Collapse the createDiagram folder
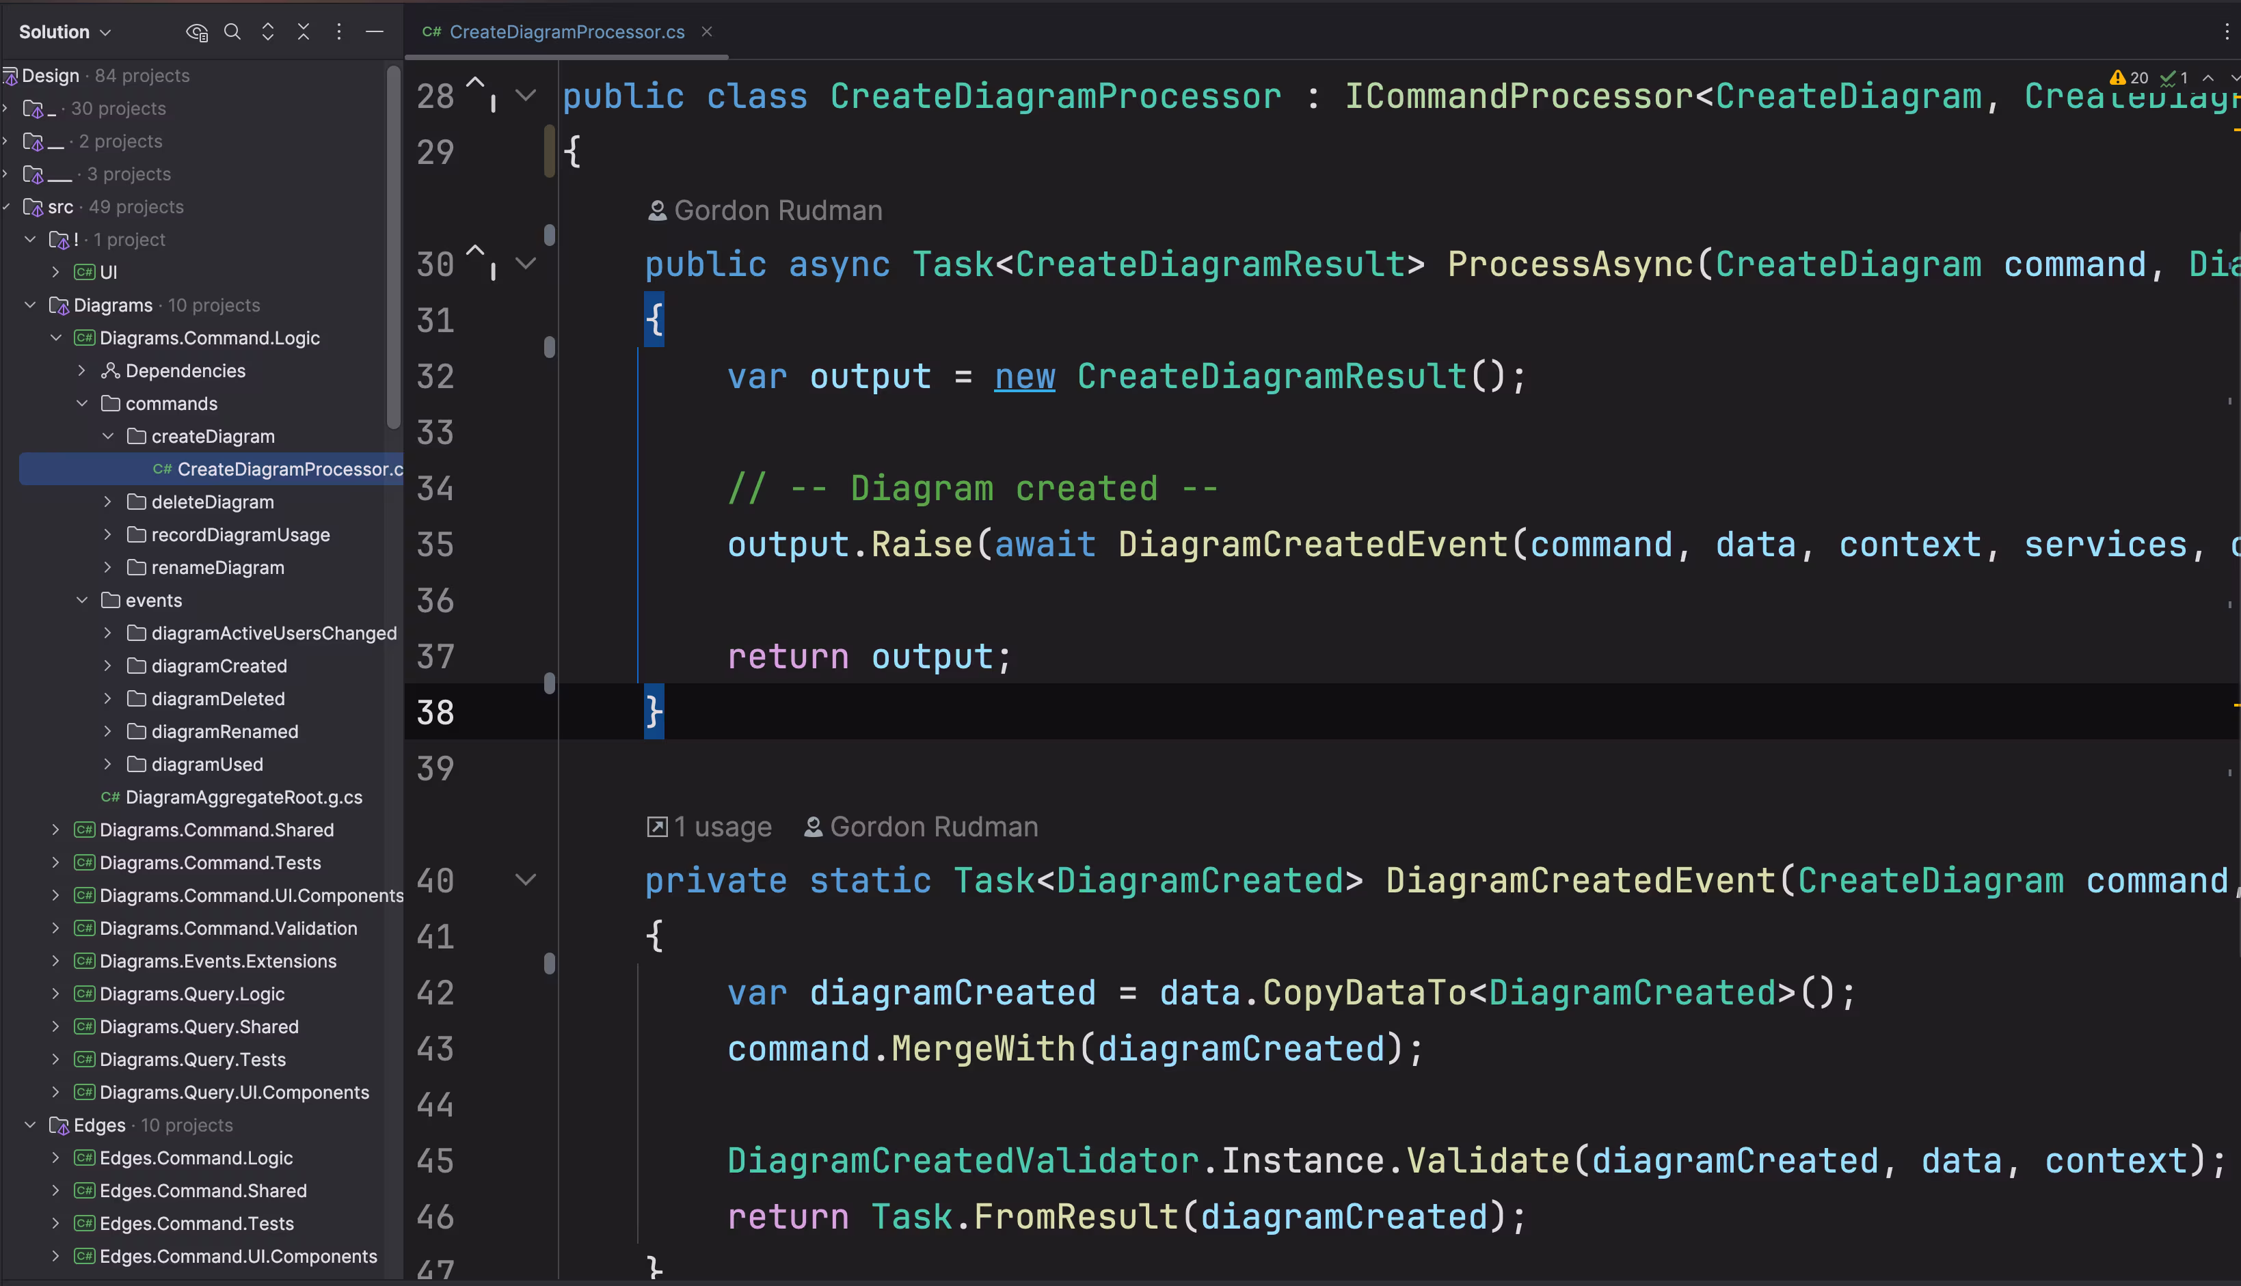Screen dimensions: 2241x1286 tap(108, 437)
